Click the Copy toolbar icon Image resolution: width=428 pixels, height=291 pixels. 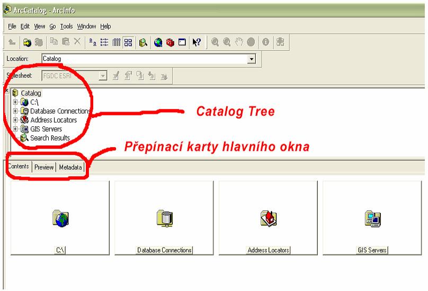click(x=54, y=42)
